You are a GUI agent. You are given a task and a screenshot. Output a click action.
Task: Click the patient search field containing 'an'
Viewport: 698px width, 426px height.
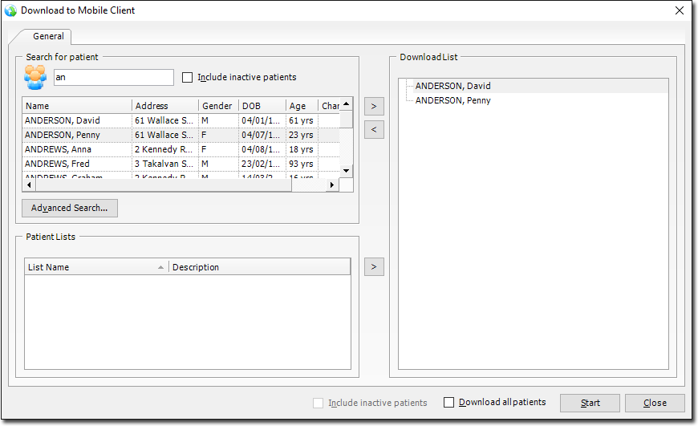click(113, 78)
